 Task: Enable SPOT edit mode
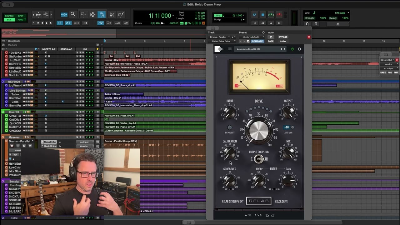coord(21,16)
